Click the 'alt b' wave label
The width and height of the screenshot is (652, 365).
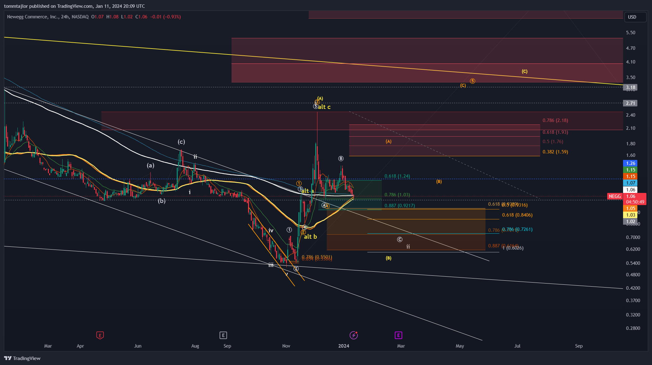pos(310,237)
